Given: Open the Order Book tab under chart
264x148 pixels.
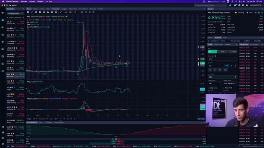Looking at the screenshot, I should pos(32,123).
